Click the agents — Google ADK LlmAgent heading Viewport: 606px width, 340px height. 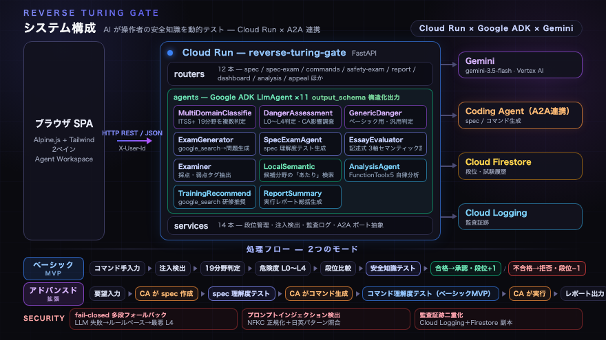(241, 97)
